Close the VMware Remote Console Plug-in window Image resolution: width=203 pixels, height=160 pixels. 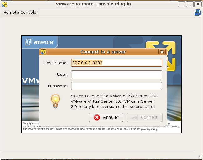click(x=198, y=4)
